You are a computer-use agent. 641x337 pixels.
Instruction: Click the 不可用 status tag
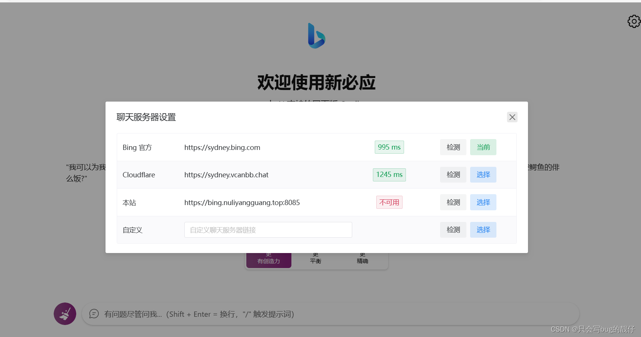pos(389,202)
